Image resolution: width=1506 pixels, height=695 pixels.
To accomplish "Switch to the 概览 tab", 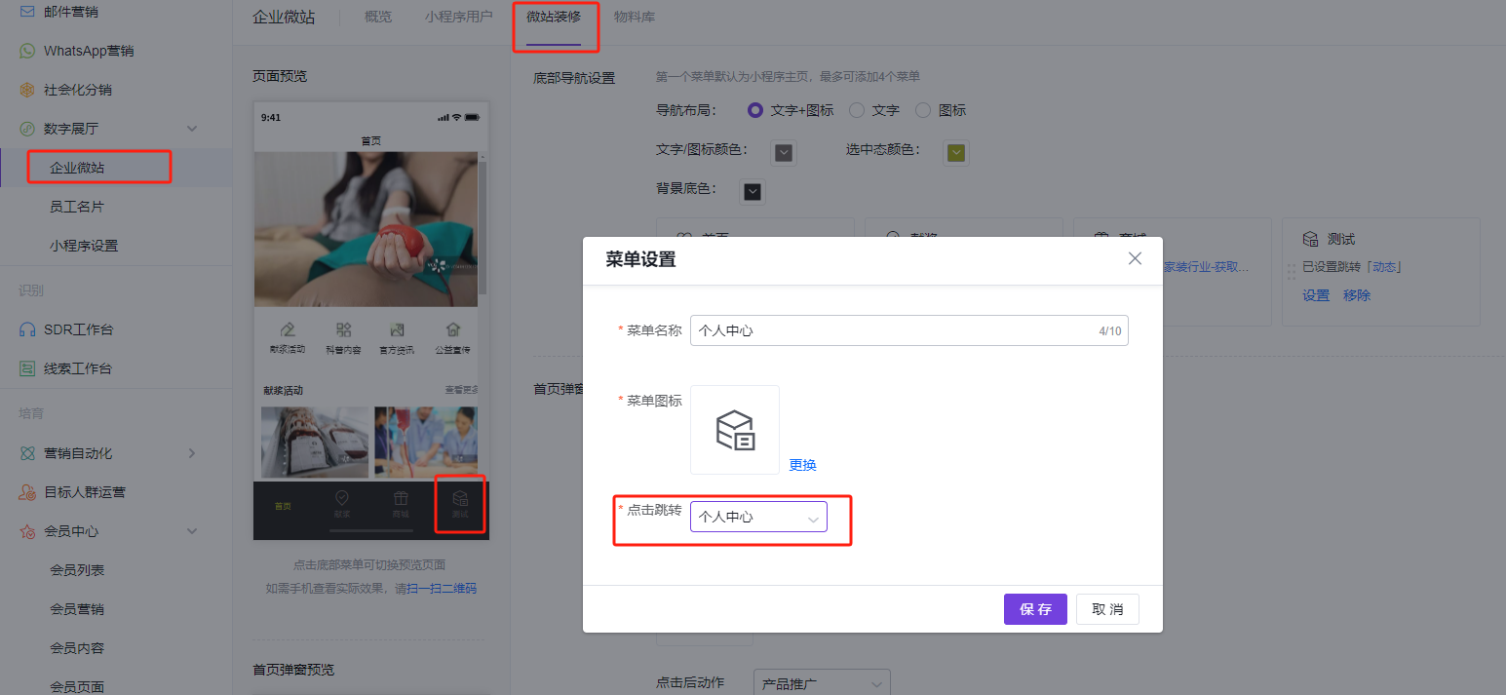I will [x=378, y=17].
